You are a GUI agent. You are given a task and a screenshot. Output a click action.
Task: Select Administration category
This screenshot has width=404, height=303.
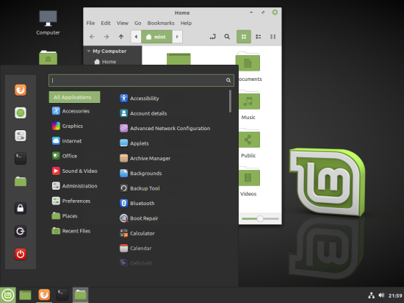pyautogui.click(x=75, y=185)
